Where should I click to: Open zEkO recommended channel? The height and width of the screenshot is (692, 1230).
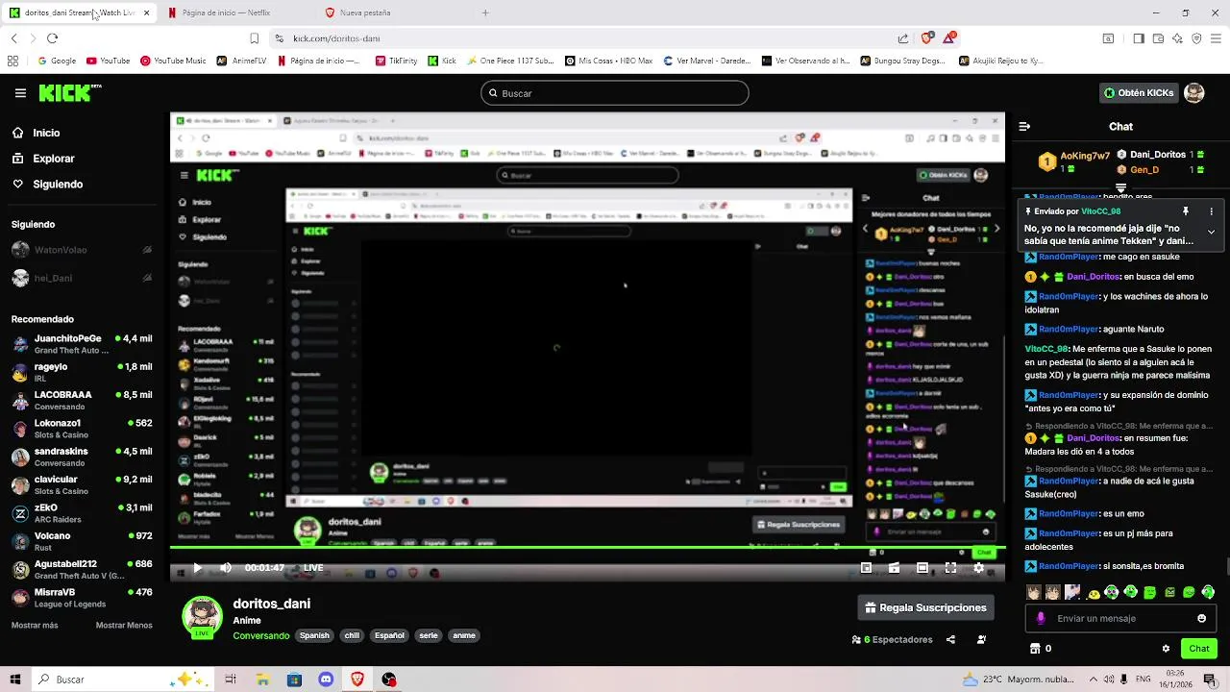(82, 513)
